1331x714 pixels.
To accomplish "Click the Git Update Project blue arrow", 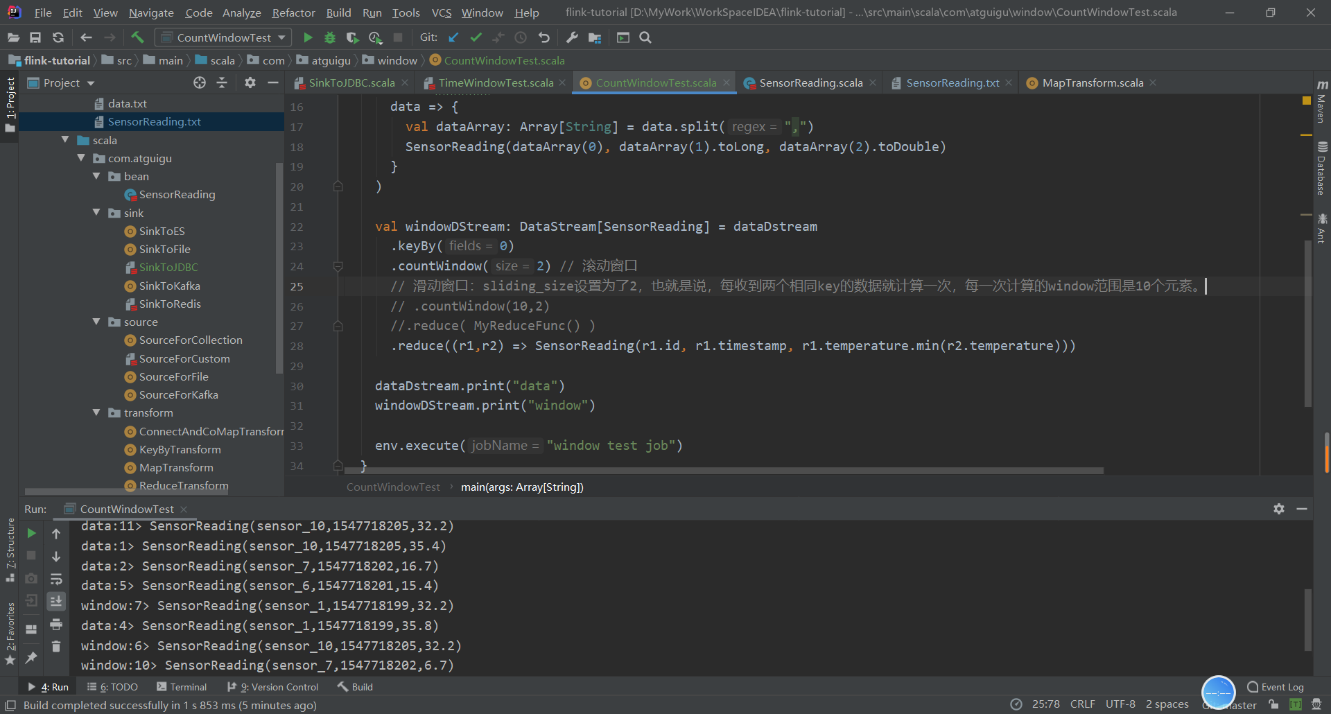I will click(x=453, y=37).
